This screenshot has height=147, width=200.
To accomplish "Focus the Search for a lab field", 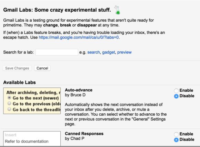I will click(57, 52).
